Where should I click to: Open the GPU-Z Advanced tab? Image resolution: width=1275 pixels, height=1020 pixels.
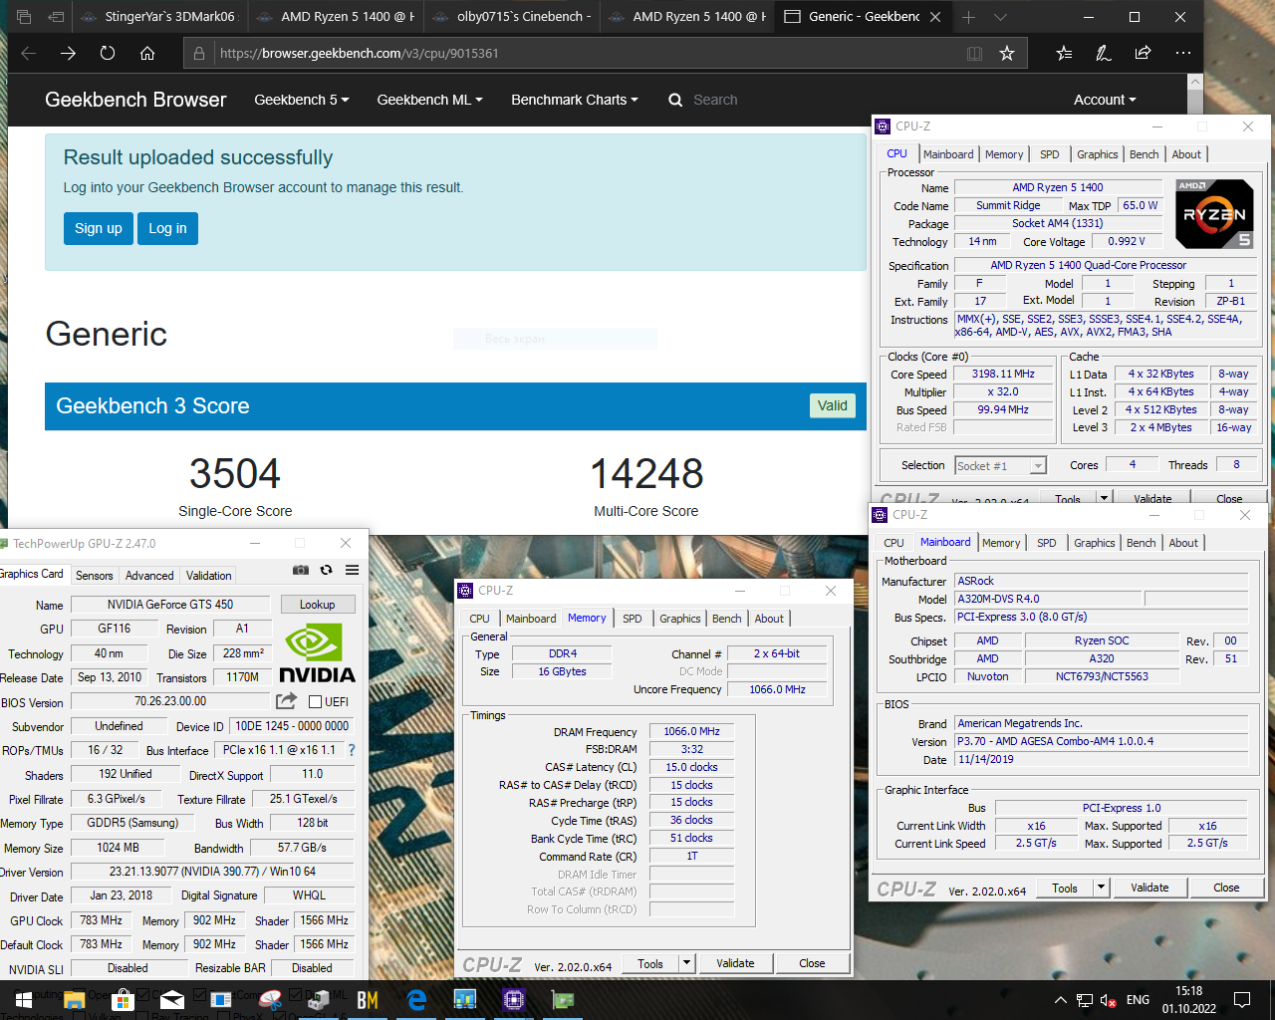[149, 576]
